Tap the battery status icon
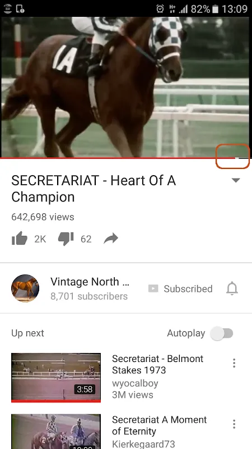 click(x=216, y=9)
